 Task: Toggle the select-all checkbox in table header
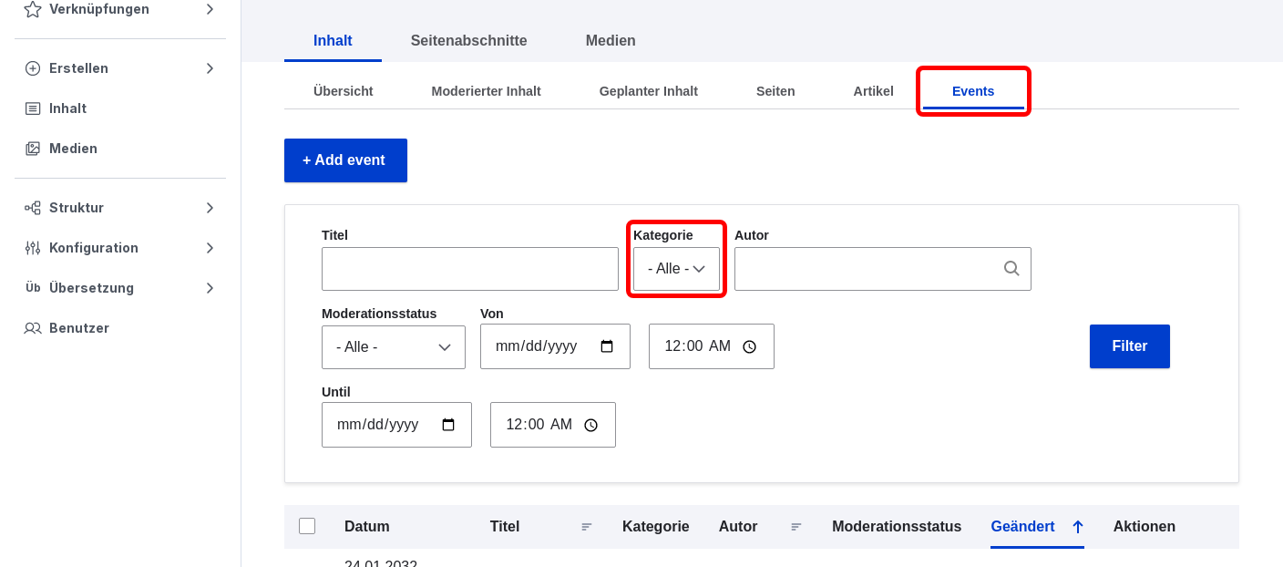pos(307,526)
